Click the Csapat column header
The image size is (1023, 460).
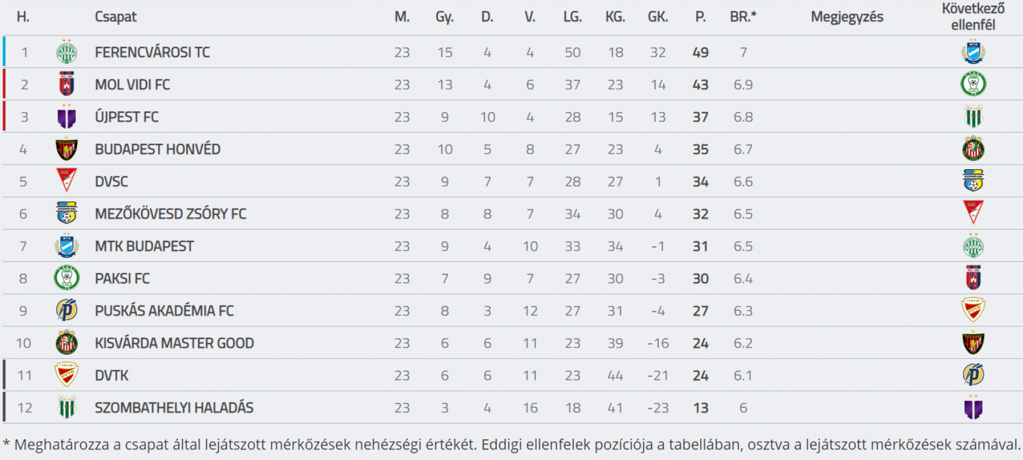coord(116,17)
